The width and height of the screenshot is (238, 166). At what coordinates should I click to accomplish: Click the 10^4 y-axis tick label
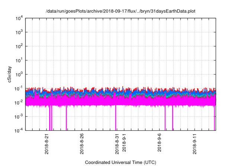click(x=19, y=18)
